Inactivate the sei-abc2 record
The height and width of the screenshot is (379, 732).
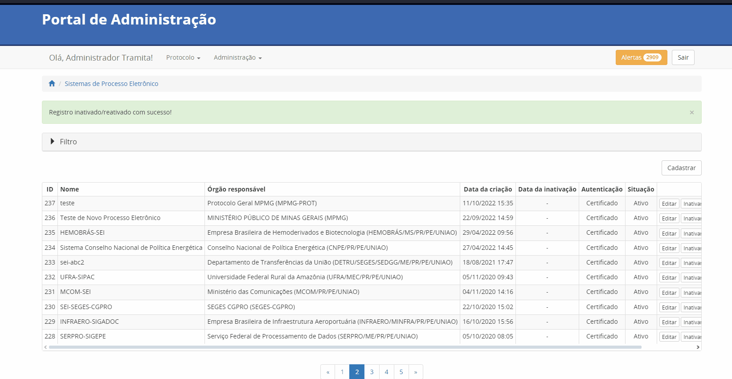click(x=691, y=263)
